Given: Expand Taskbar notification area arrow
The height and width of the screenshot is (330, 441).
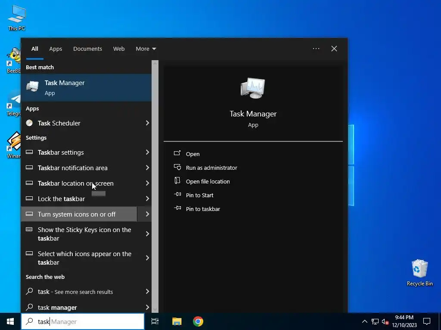Looking at the screenshot, I should [147, 168].
